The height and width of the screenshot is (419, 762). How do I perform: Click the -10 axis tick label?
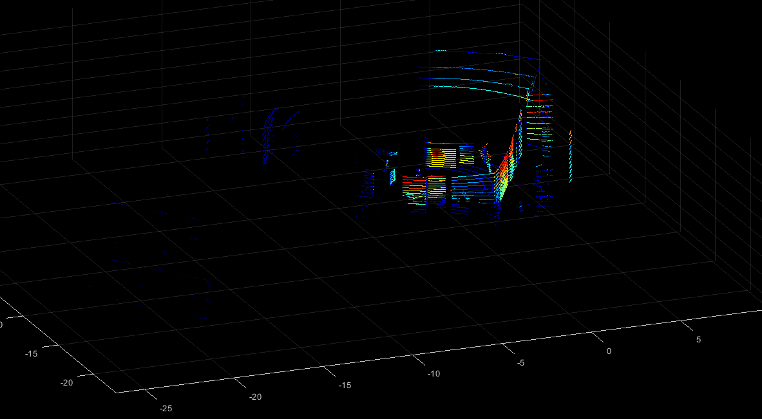click(433, 374)
